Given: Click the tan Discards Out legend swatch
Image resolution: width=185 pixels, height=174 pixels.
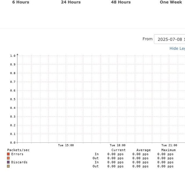Looking at the screenshot, I should coord(8,166).
